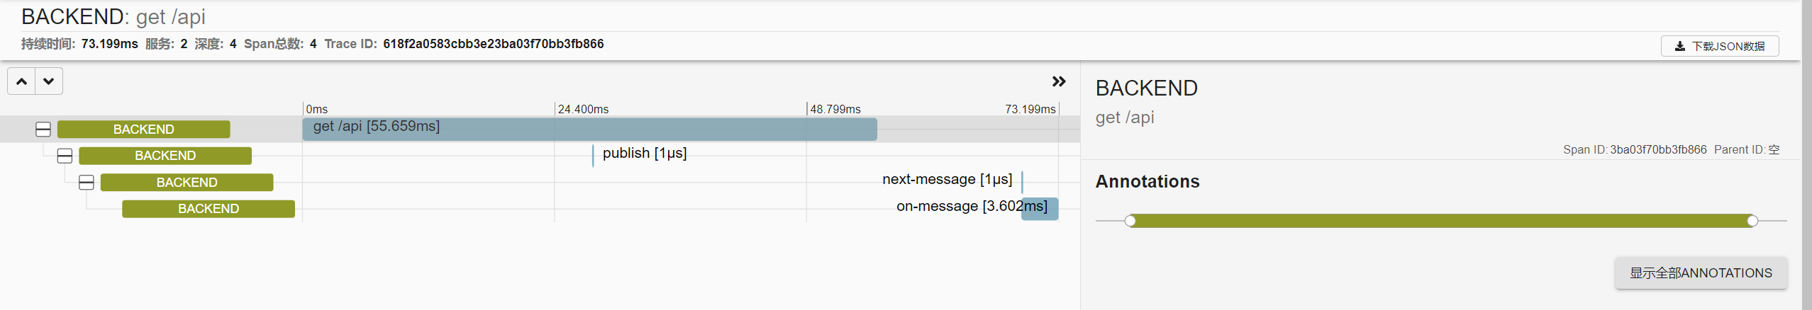Select the fourth BACKEND service label
Viewport: 1812px width, 310px height.
pos(208,209)
